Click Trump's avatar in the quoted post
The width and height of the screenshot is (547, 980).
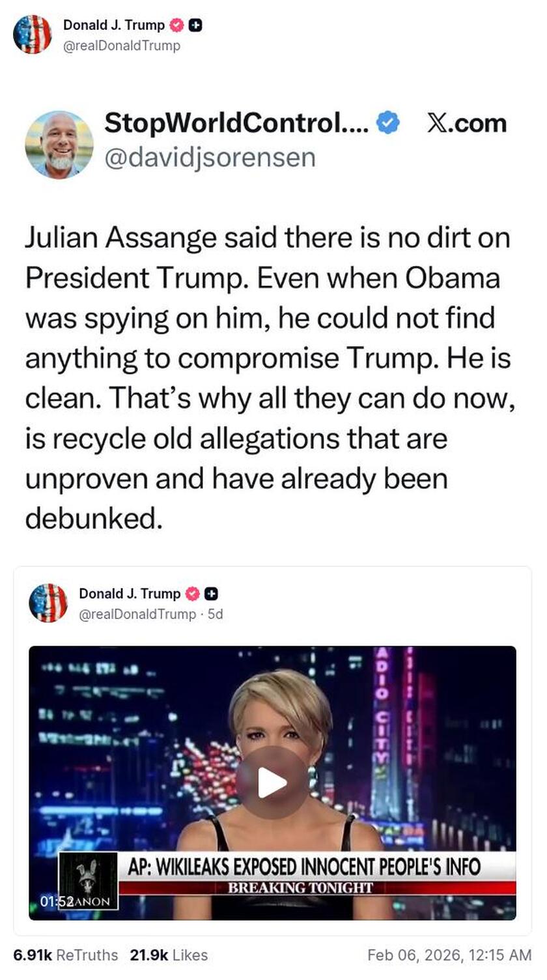point(49,603)
